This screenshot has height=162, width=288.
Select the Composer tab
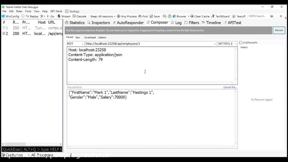(157, 22)
